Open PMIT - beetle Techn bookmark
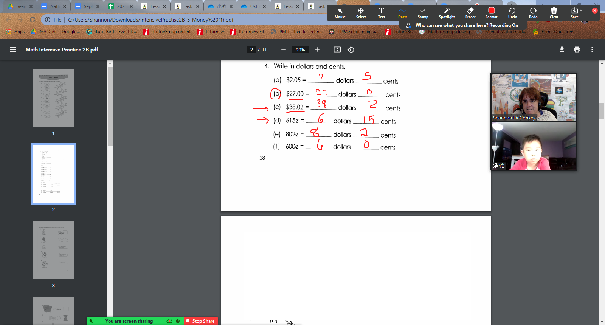 point(297,32)
